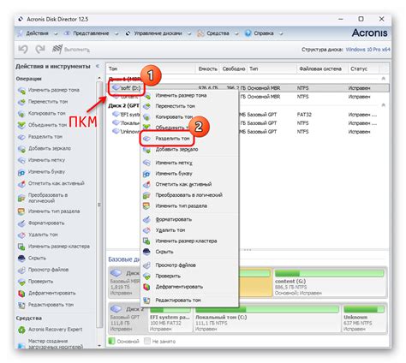406x363 pixels.
Task: Select Удалить том icon in sidebar
Action: pos(21,235)
